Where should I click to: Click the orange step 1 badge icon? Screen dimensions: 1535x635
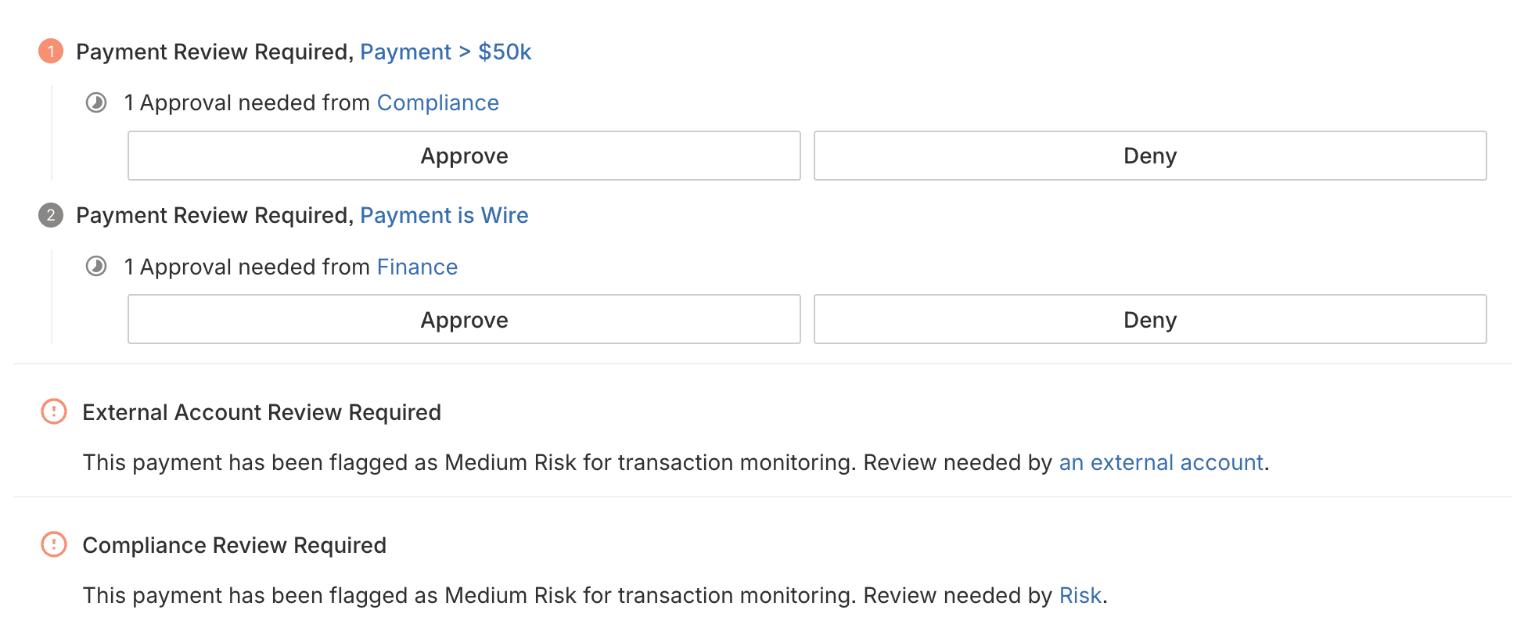pos(51,52)
